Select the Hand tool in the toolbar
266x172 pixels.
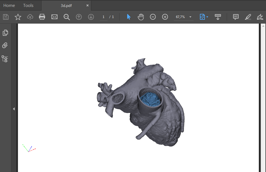click(141, 17)
